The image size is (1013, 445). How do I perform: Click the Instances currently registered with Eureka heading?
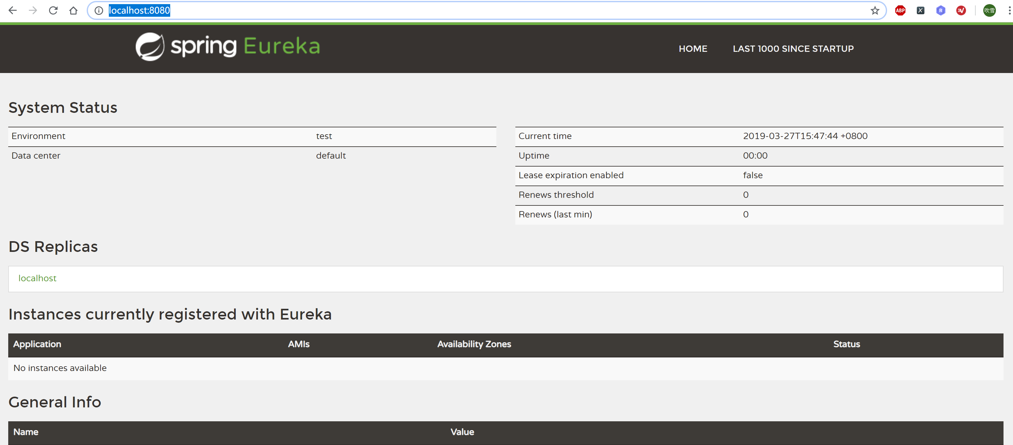pos(170,314)
